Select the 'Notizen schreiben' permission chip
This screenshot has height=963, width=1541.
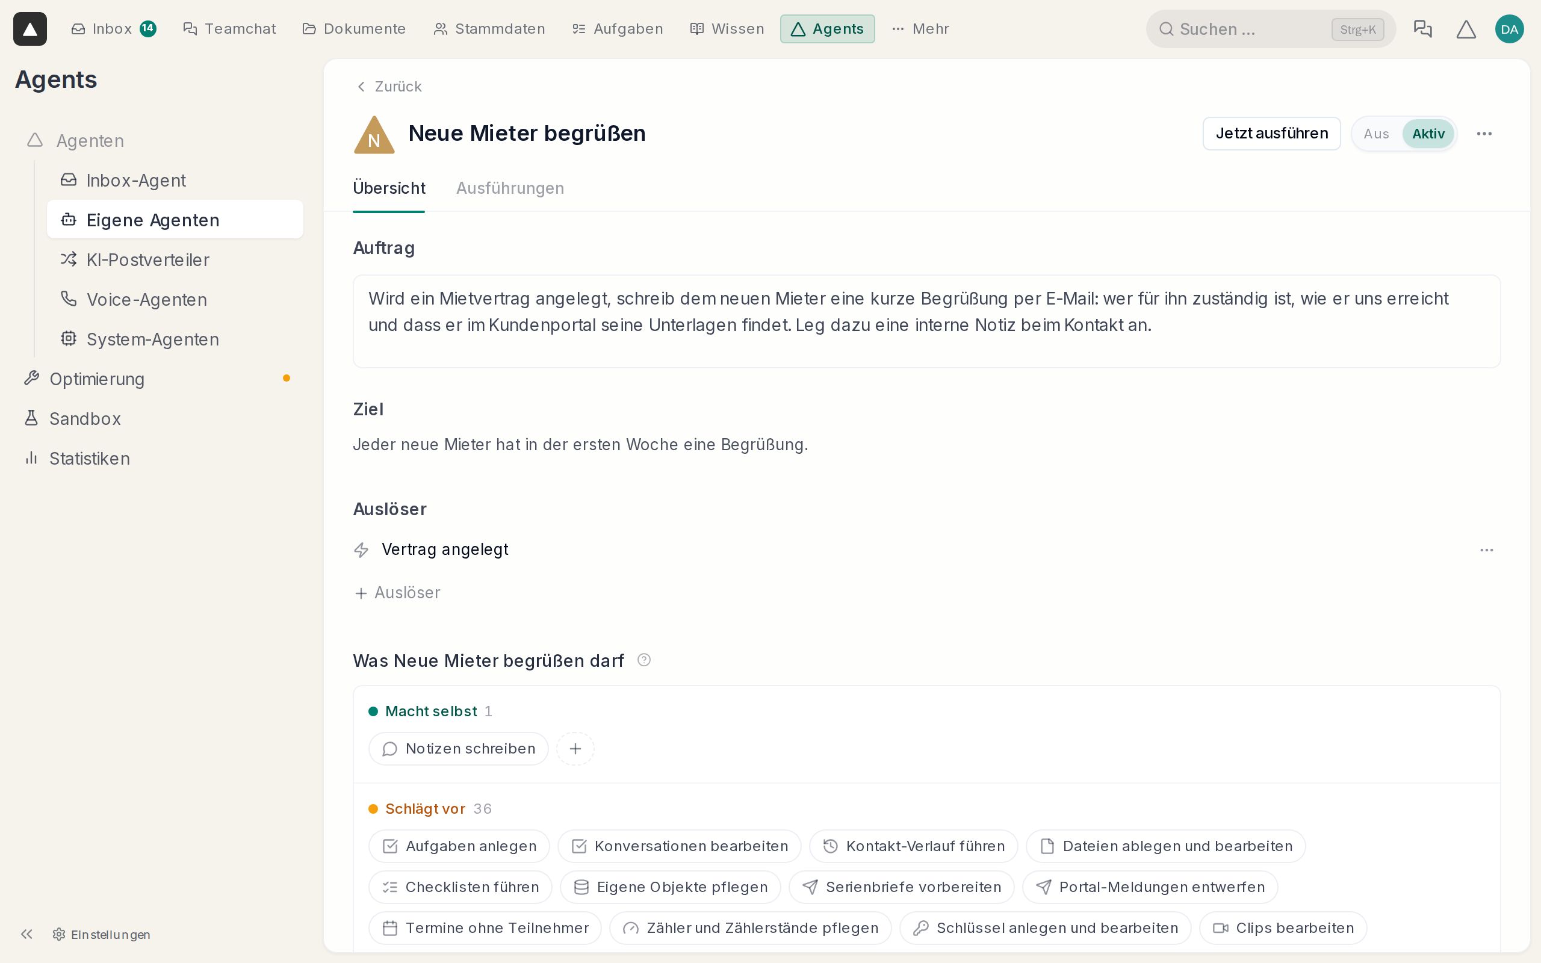coord(459,748)
